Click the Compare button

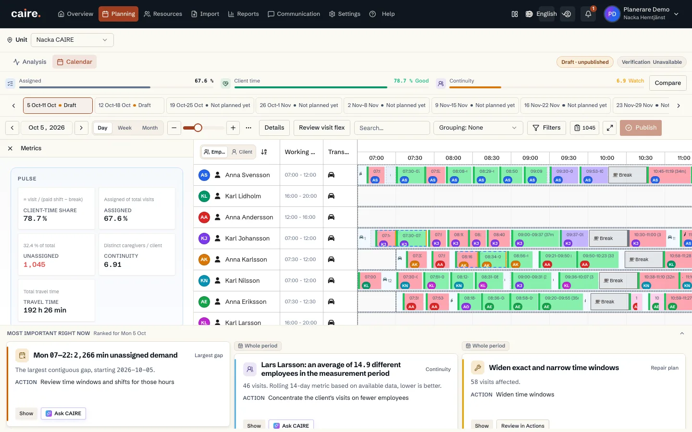tap(667, 83)
